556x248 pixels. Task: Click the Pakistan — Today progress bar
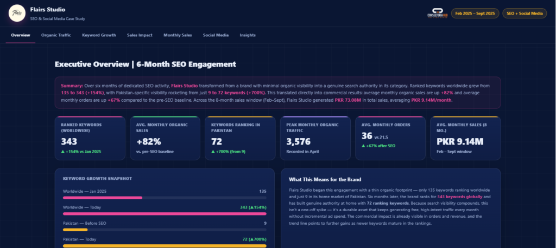tap(165, 245)
